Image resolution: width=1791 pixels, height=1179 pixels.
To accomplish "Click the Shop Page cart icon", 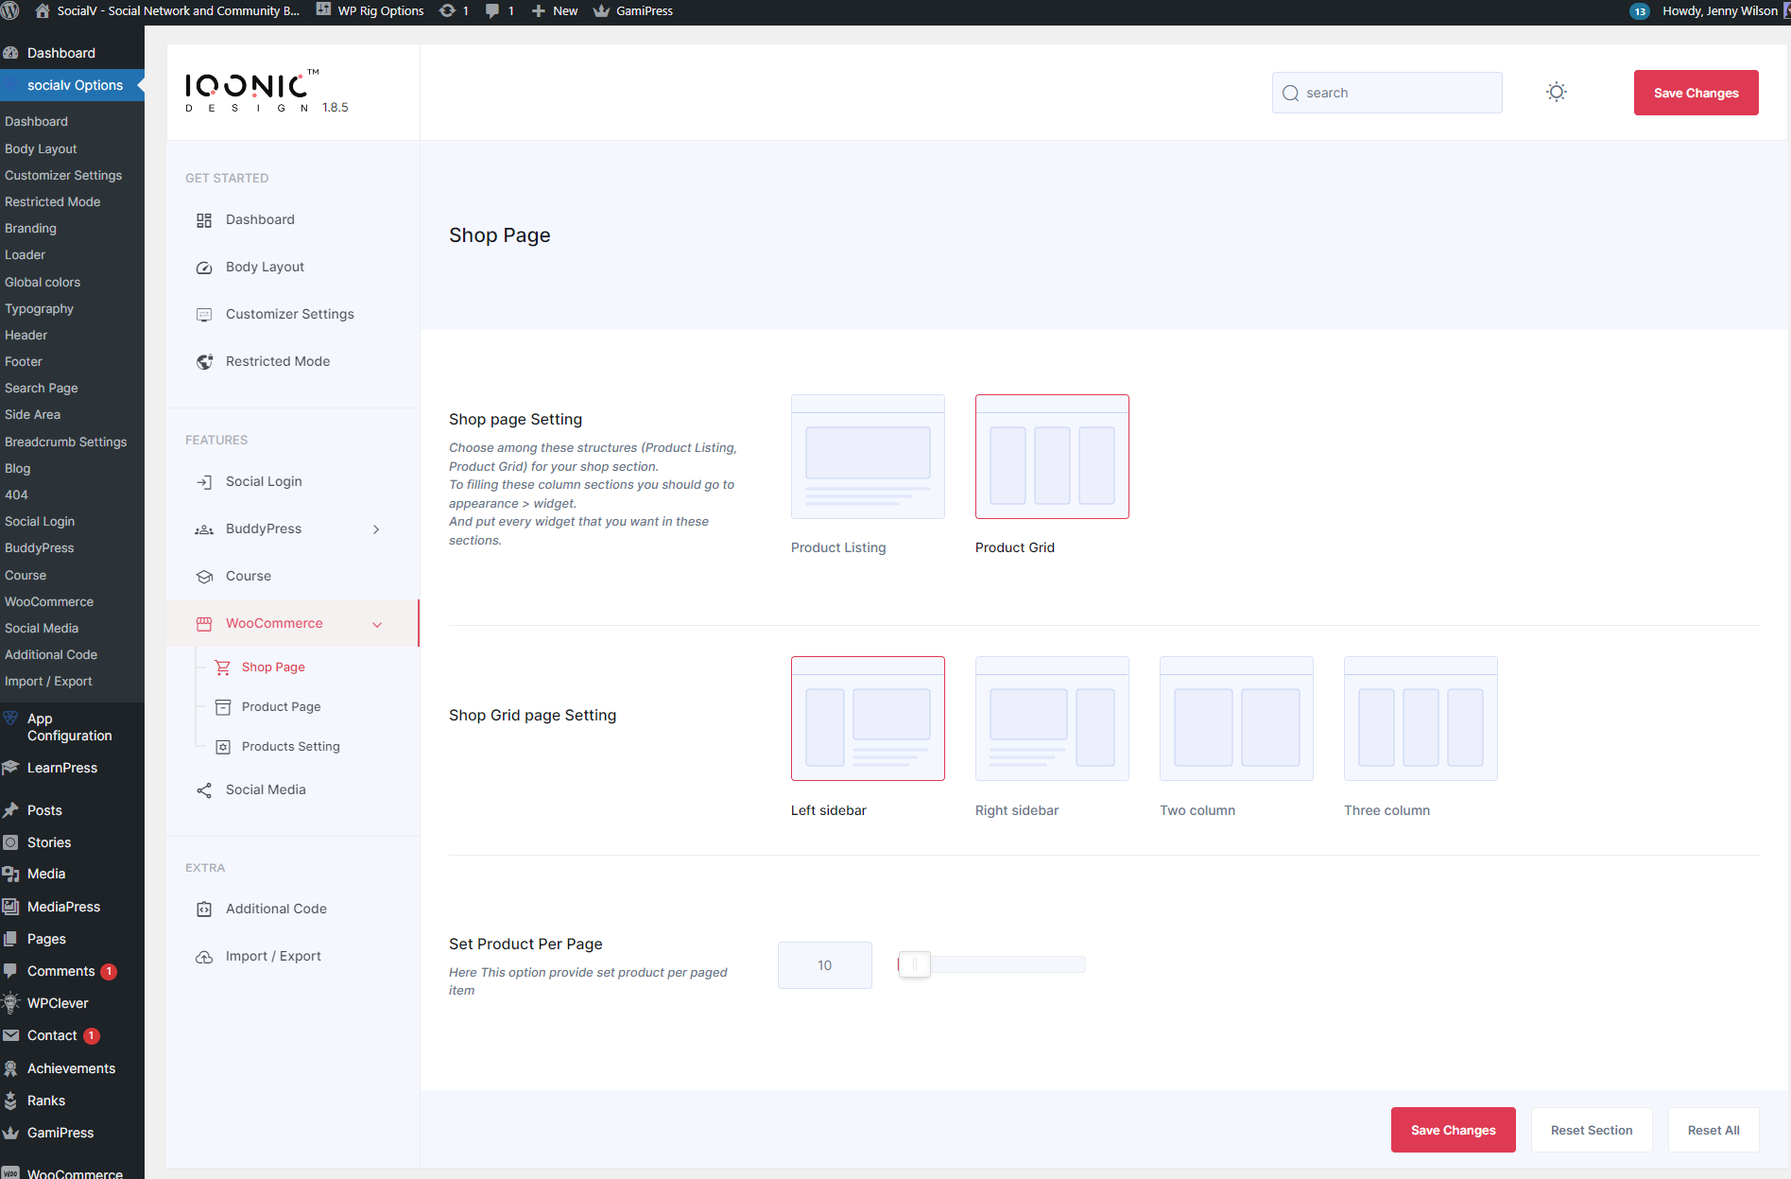I will [x=223, y=668].
